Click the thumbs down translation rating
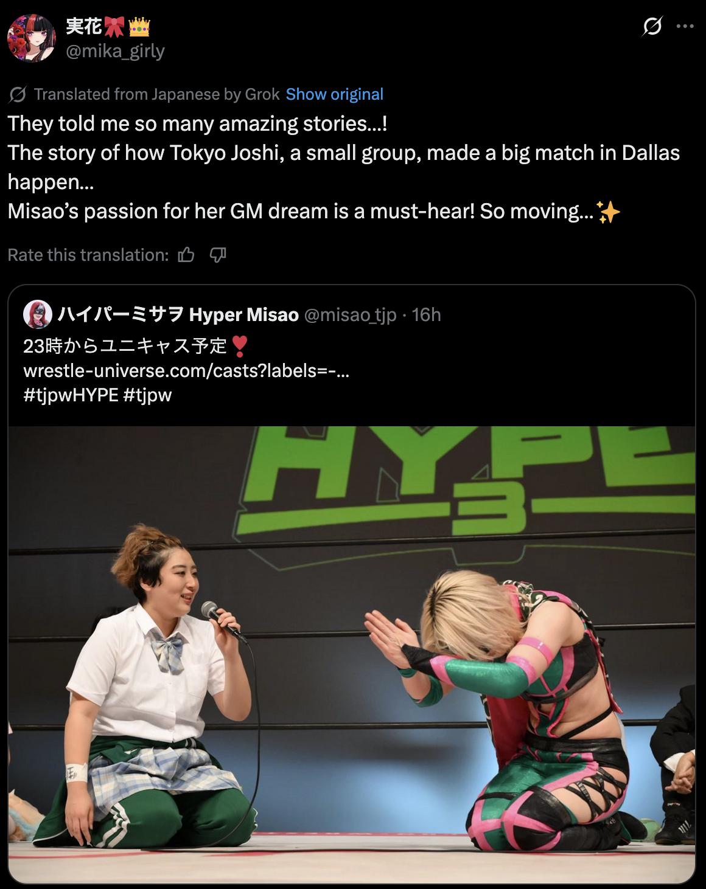The width and height of the screenshot is (706, 889). click(218, 255)
